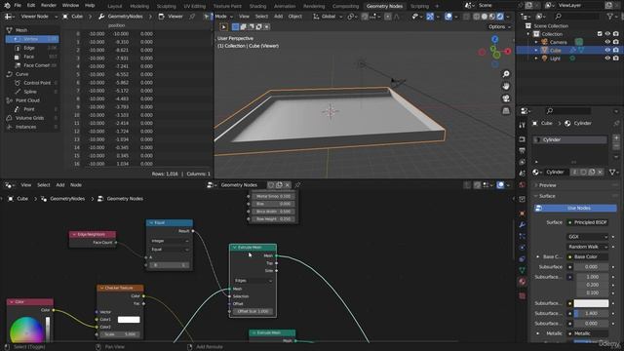
Task: Switch to the Shading workspace tab
Action: coord(257,6)
